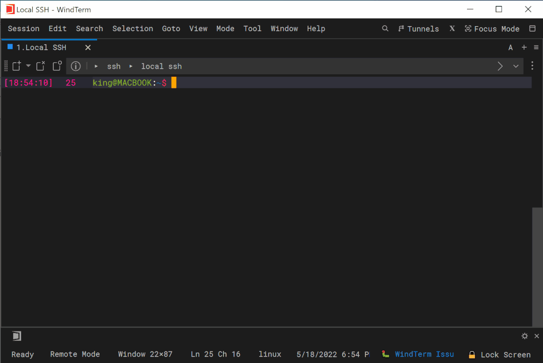Image resolution: width=543 pixels, height=363 pixels.
Task: Expand the address bar dropdown chevron
Action: tap(516, 66)
